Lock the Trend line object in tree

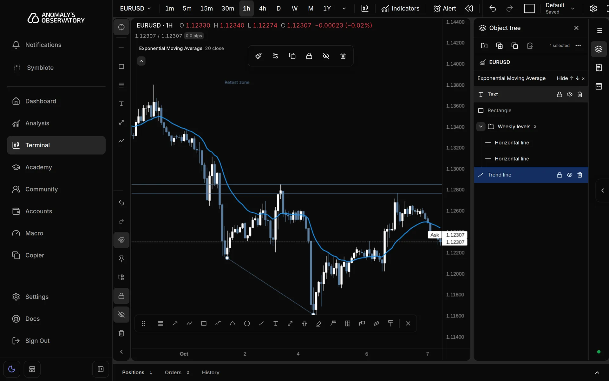coord(560,175)
